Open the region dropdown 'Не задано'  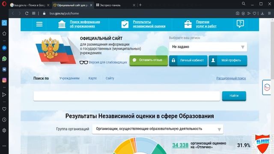click(208, 47)
